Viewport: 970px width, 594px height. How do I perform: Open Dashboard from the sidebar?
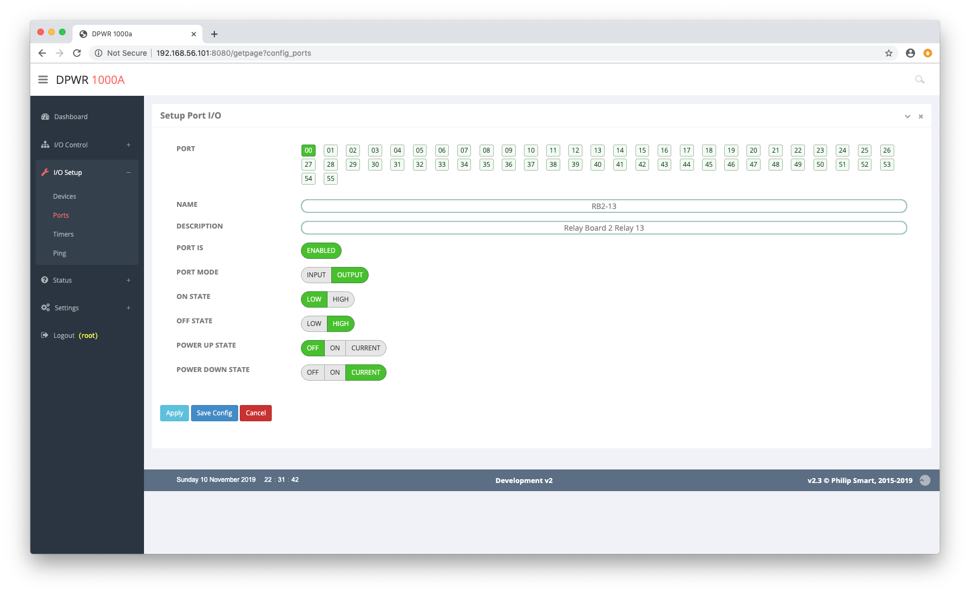(70, 117)
